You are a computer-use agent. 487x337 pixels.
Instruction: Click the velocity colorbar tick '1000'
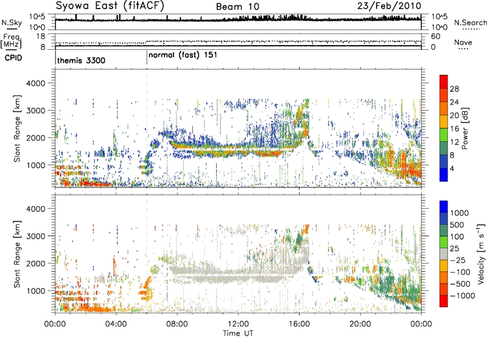click(x=459, y=213)
